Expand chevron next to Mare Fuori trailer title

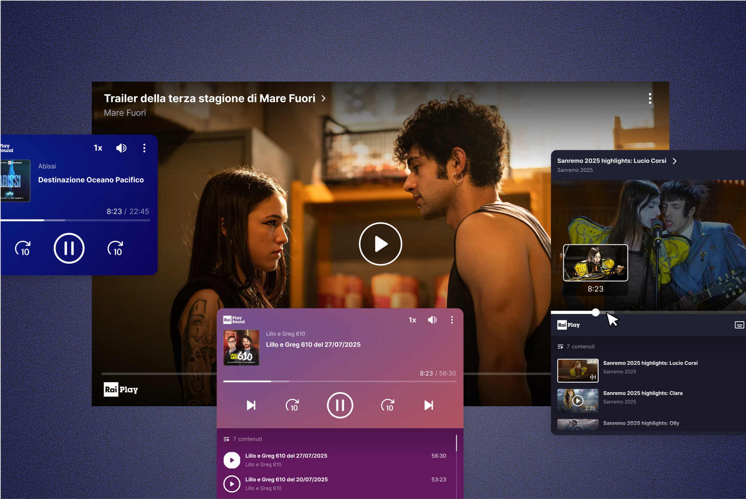point(324,98)
